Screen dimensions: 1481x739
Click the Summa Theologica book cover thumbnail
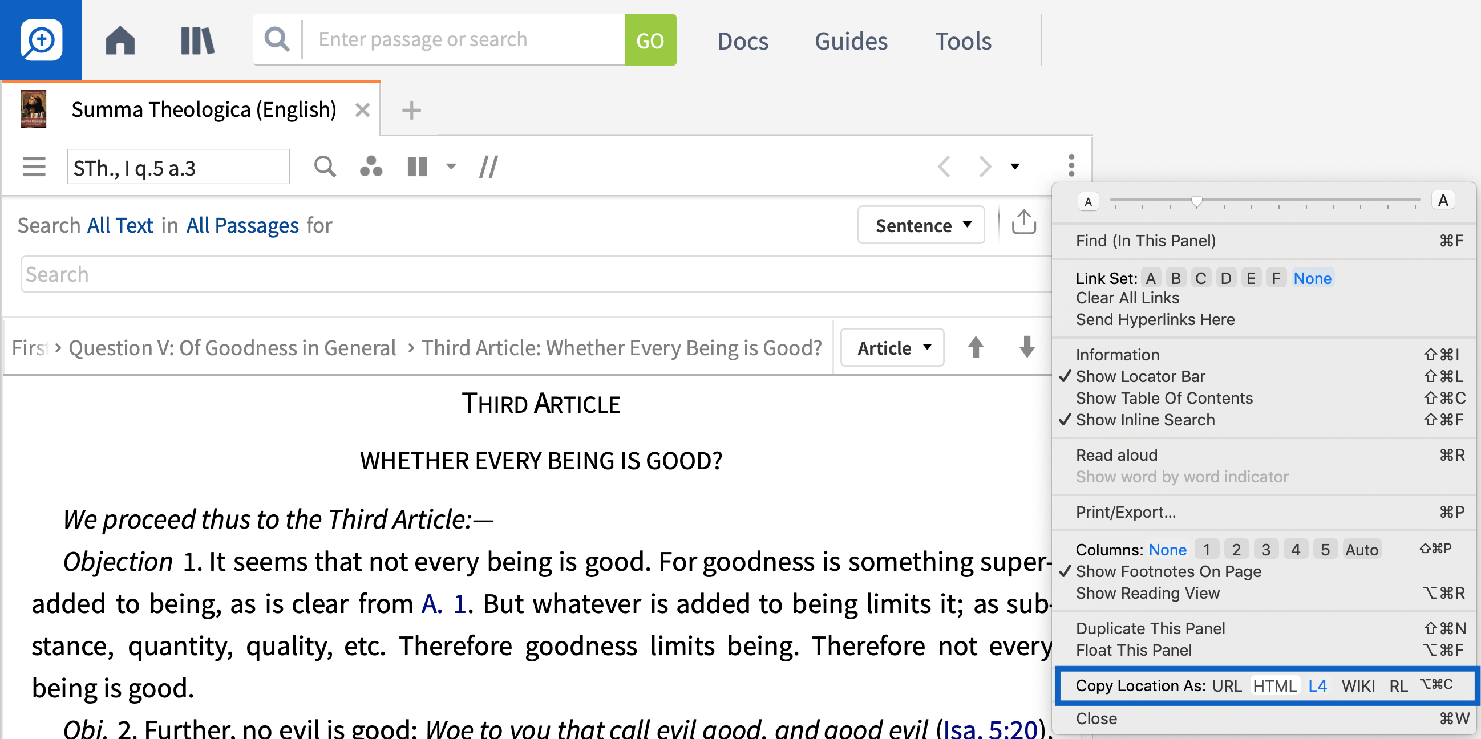[x=33, y=108]
